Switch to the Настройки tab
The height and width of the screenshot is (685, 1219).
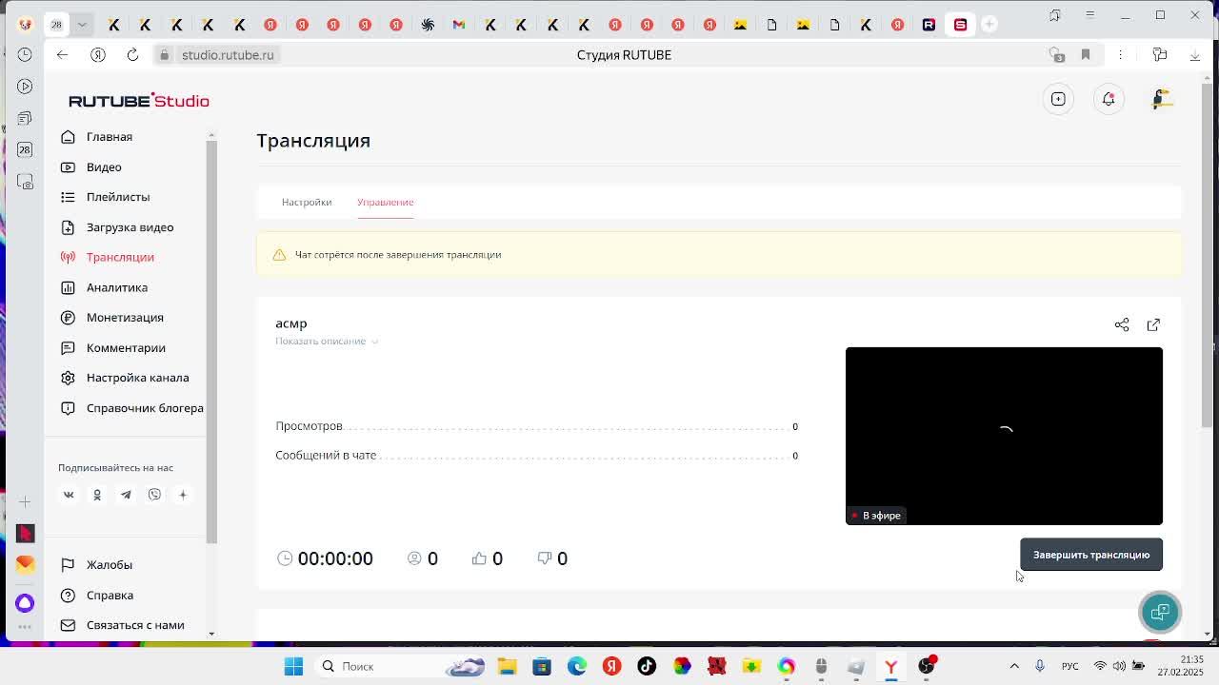[x=307, y=202]
